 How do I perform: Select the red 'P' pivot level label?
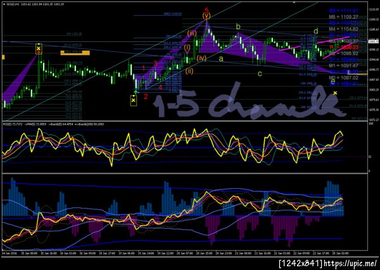point(343,48)
